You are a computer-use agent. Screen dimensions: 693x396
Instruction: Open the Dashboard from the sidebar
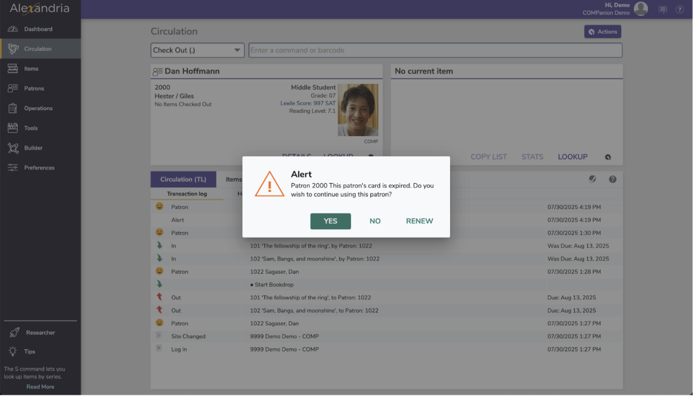tap(38, 29)
